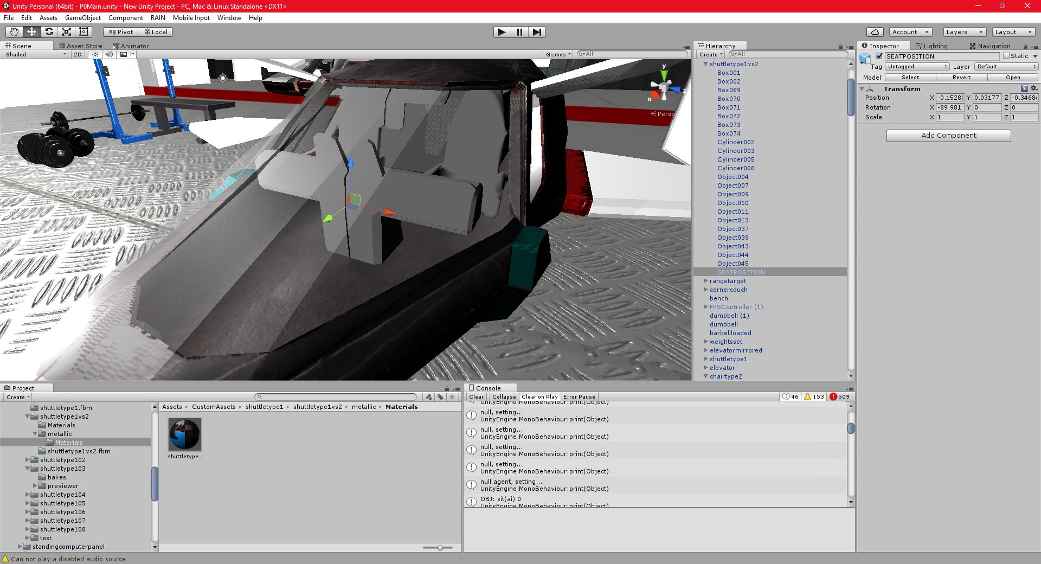The image size is (1041, 564).
Task: Enable the Static checkbox
Action: pyautogui.click(x=1006, y=56)
